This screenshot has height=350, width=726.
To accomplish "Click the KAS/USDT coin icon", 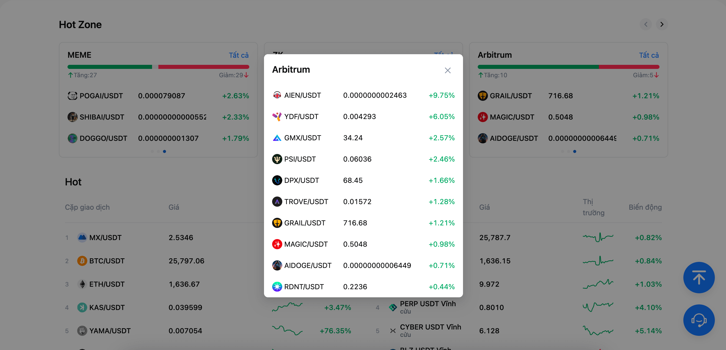I will (82, 307).
